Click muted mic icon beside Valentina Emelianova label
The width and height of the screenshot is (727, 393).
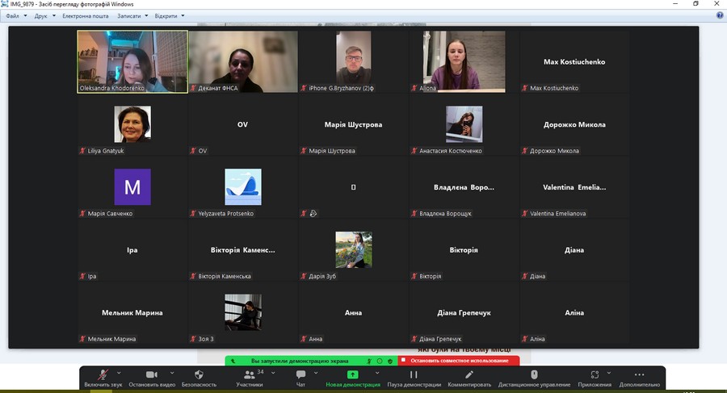525,214
